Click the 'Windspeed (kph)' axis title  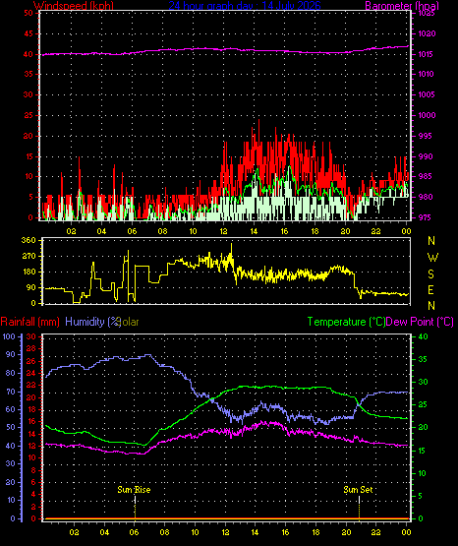coord(74,6)
